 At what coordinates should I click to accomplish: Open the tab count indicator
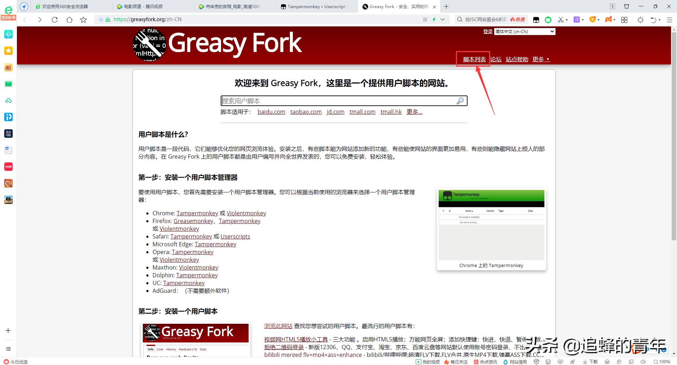pyautogui.click(x=612, y=6)
